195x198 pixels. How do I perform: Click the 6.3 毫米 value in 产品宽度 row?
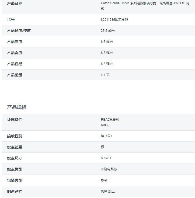(x=107, y=53)
